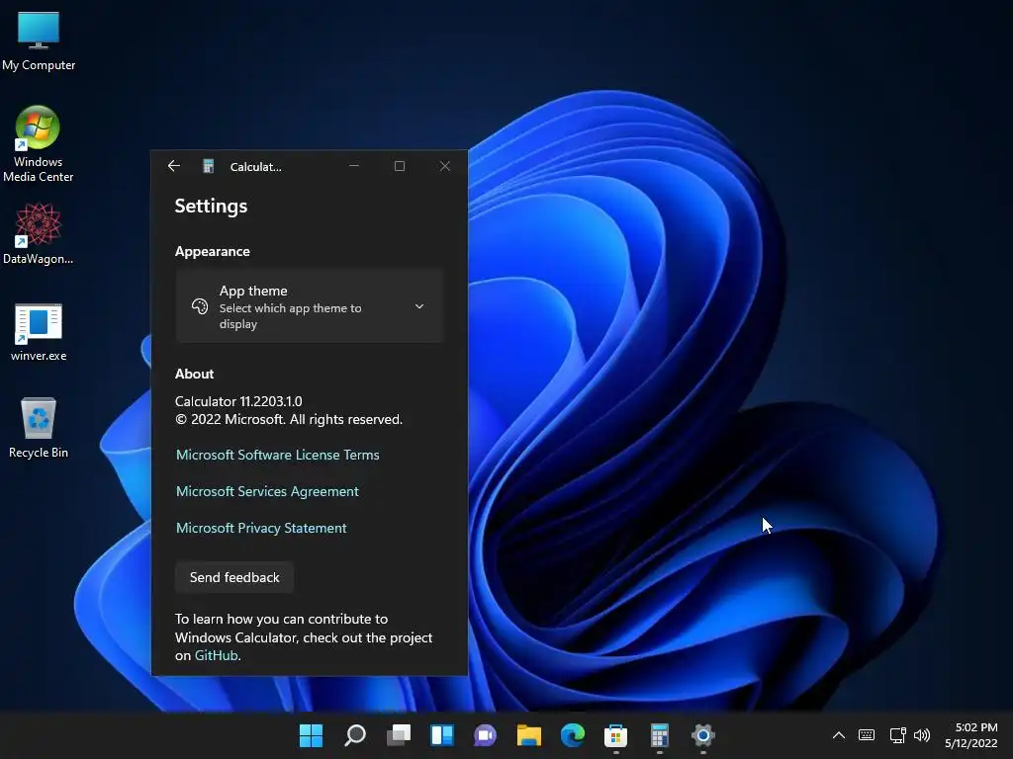This screenshot has height=759, width=1013.
Task: Click the Send feedback button
Action: pos(234,577)
